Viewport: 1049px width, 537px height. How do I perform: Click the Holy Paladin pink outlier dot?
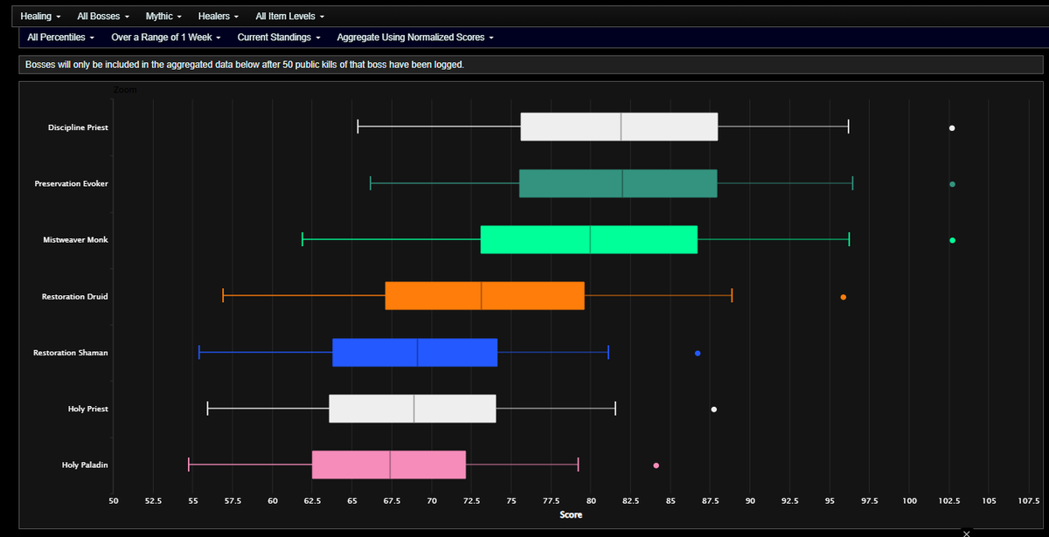point(656,465)
